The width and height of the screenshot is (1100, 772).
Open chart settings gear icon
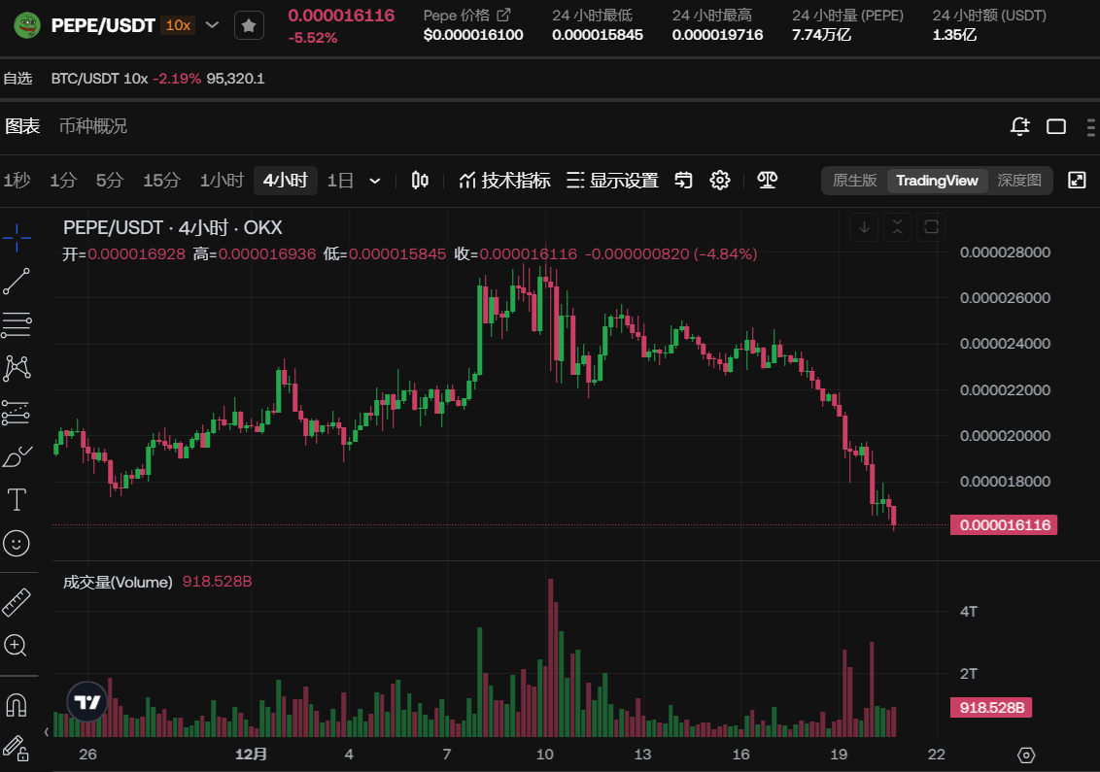(720, 181)
